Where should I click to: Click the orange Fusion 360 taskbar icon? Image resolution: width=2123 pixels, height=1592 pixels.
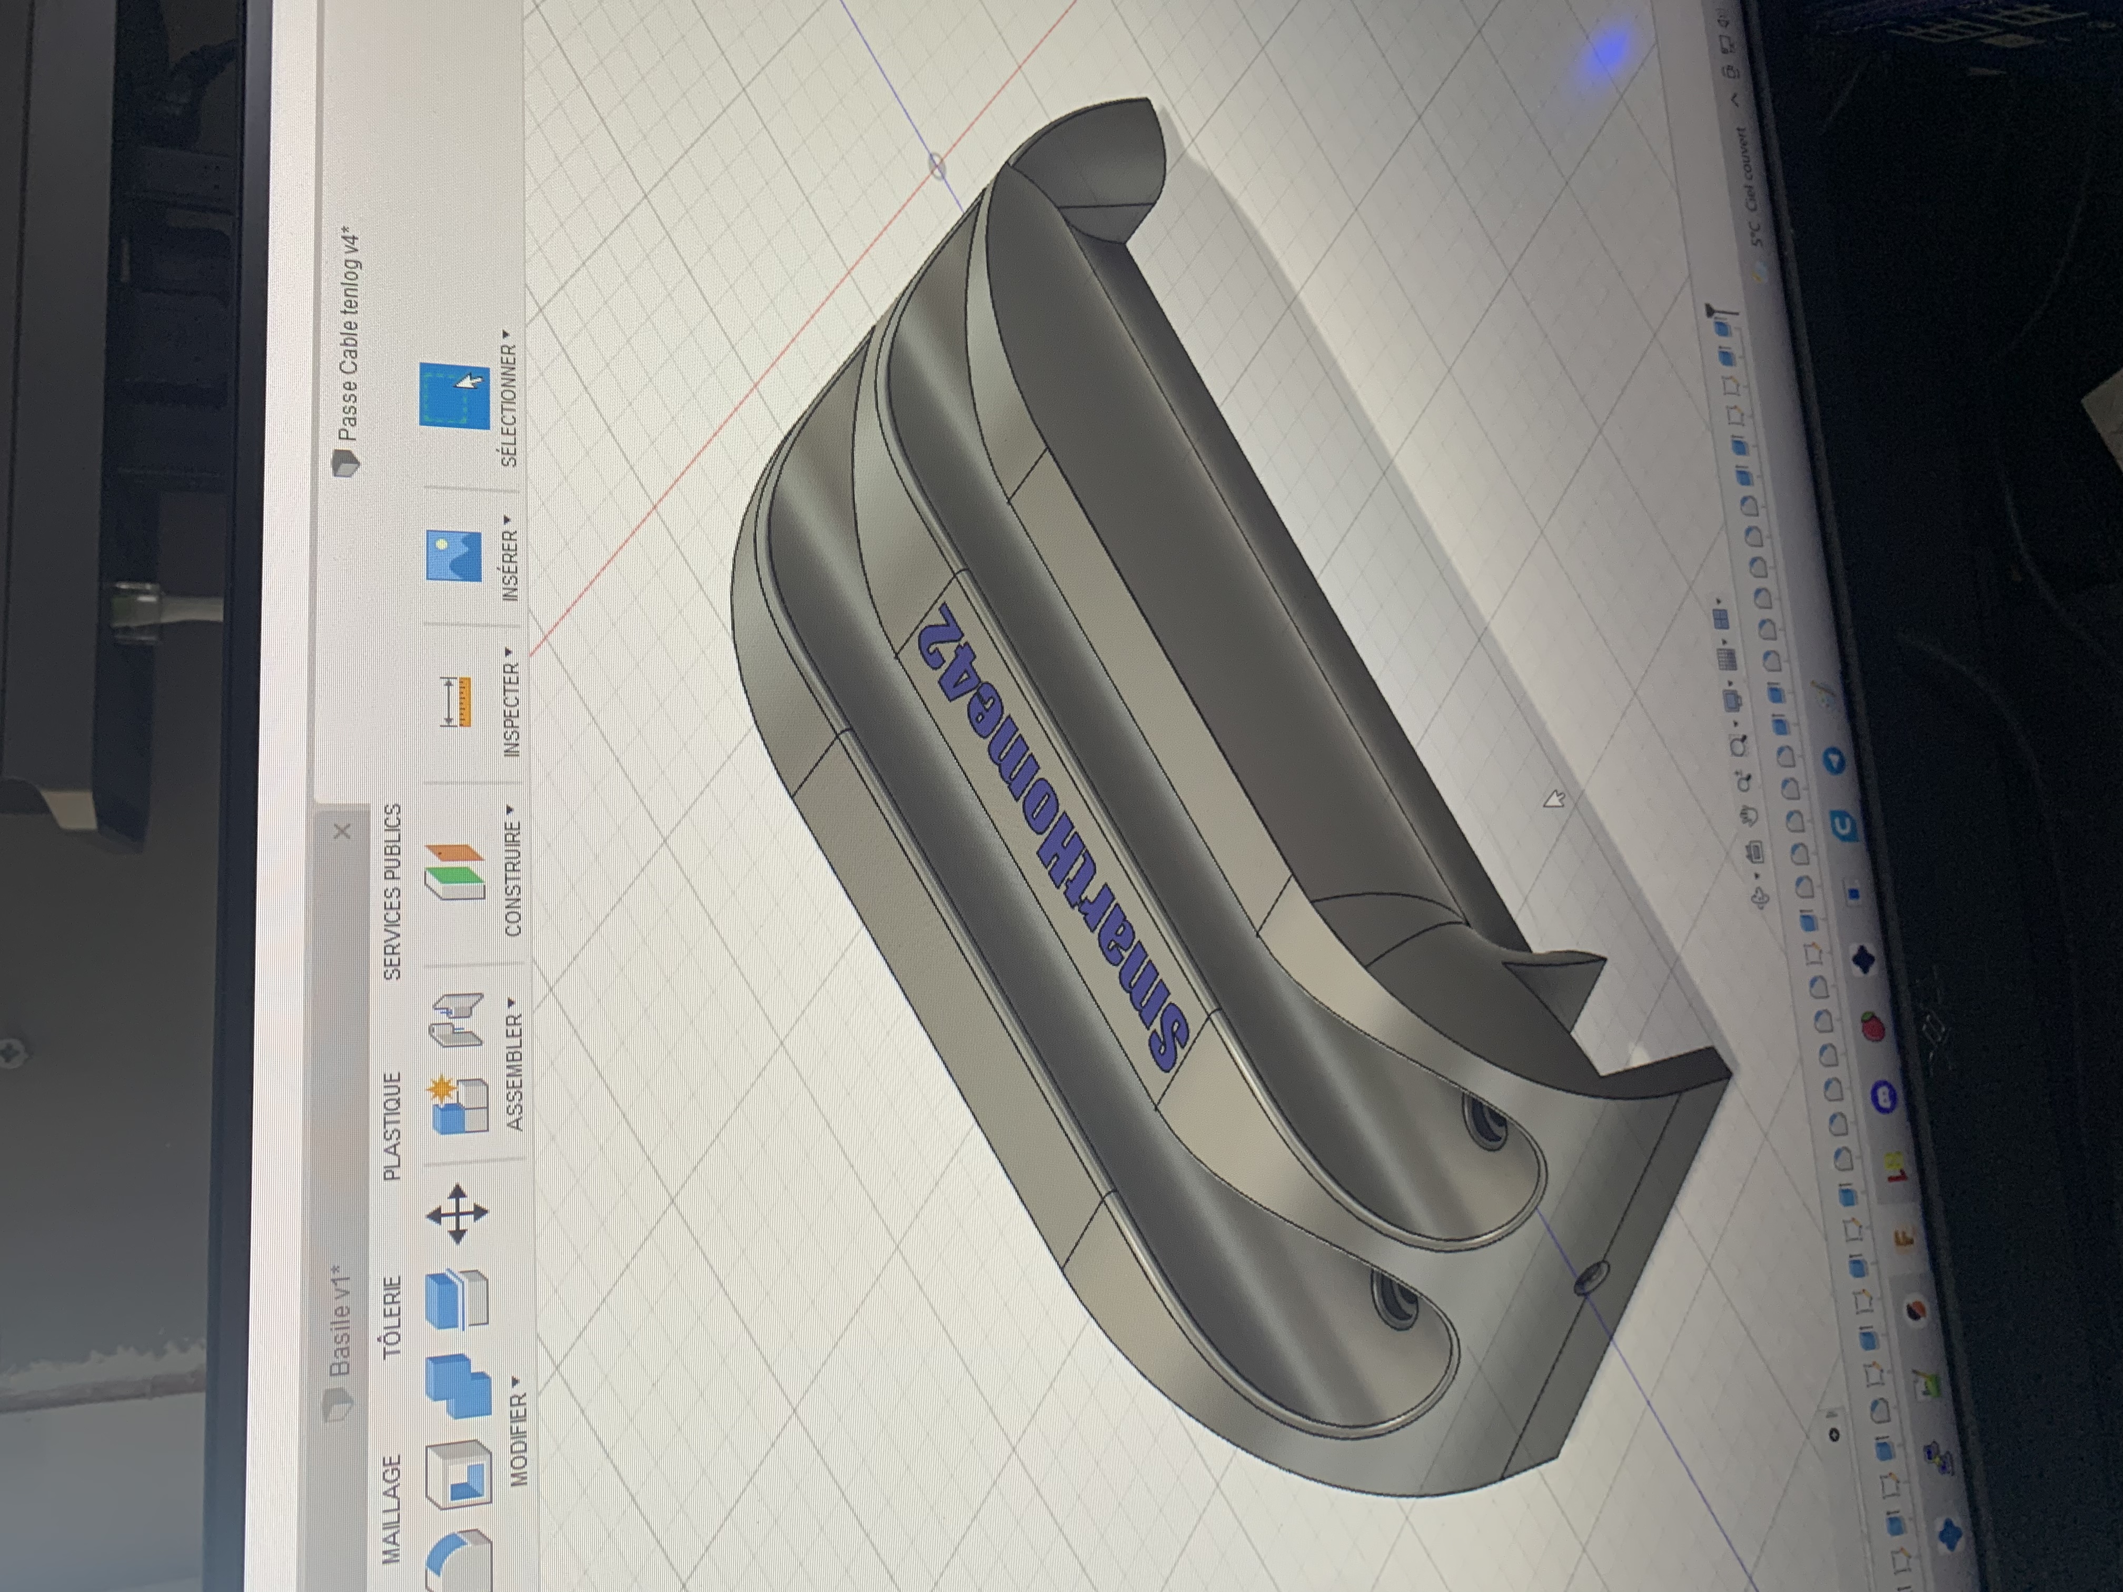[1905, 1239]
